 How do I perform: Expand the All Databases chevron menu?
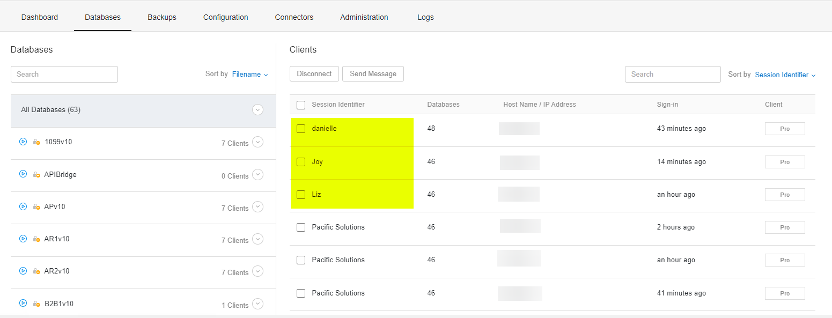point(258,110)
